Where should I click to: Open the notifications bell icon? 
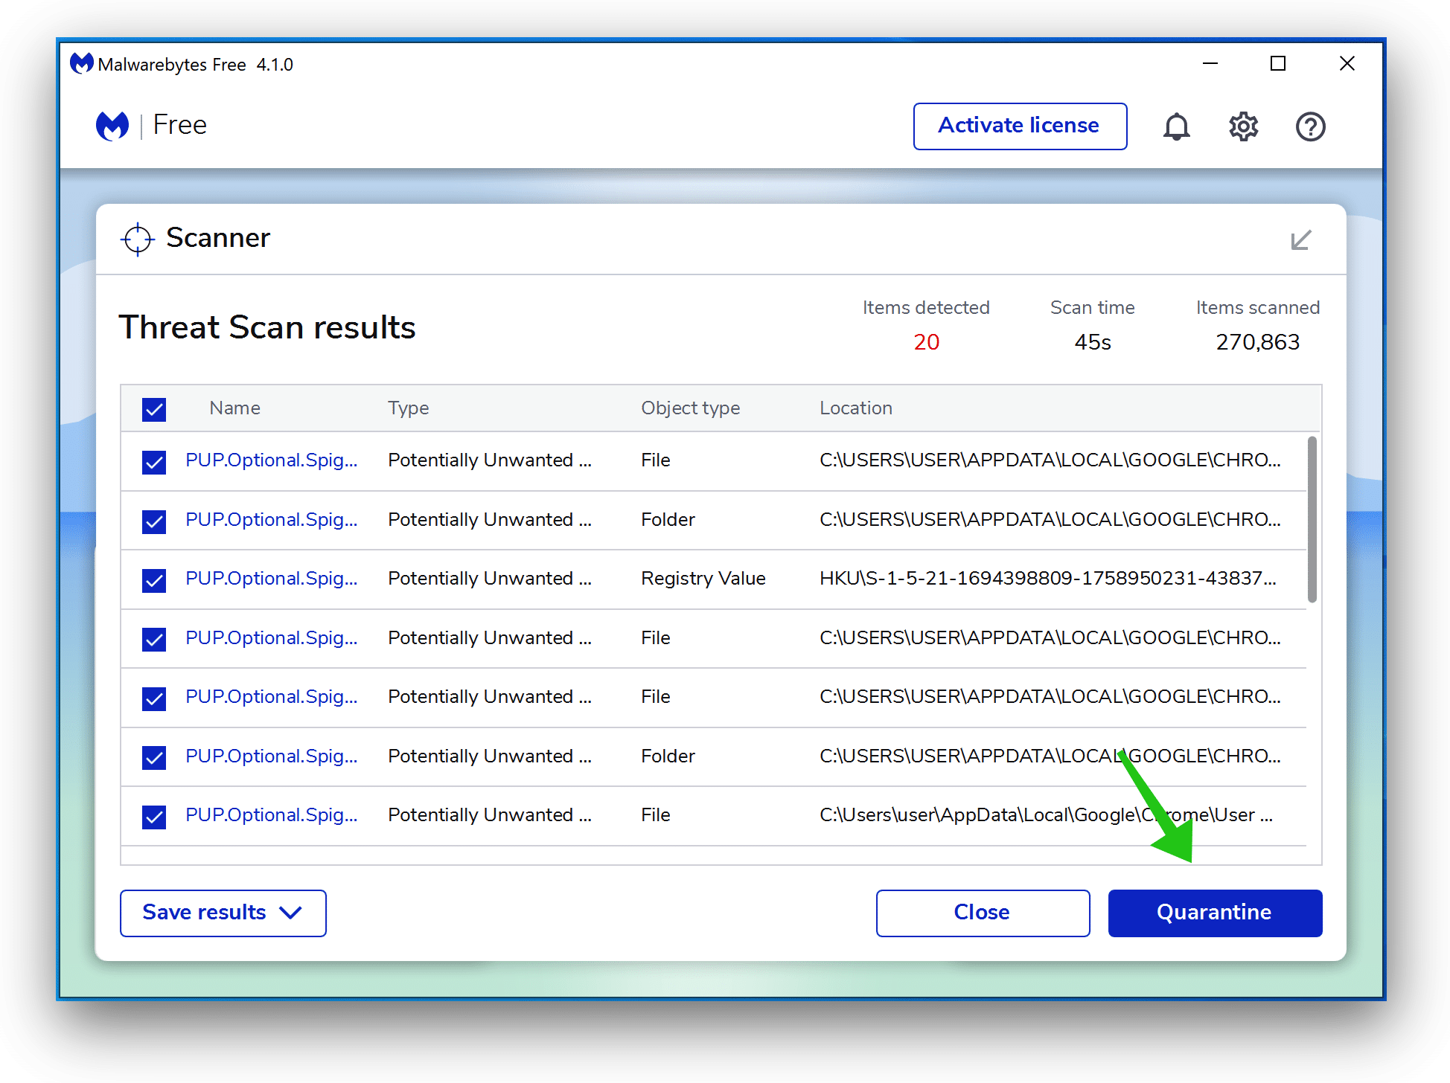coord(1176,126)
